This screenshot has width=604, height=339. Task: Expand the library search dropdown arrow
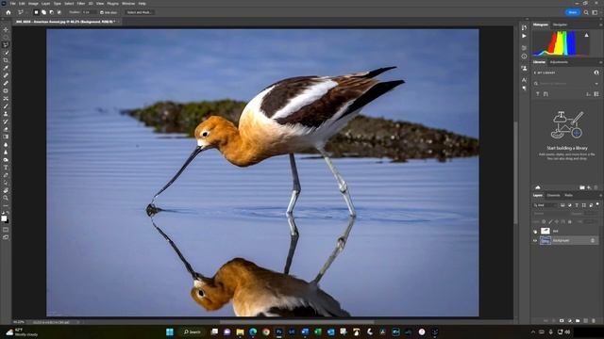click(x=596, y=84)
